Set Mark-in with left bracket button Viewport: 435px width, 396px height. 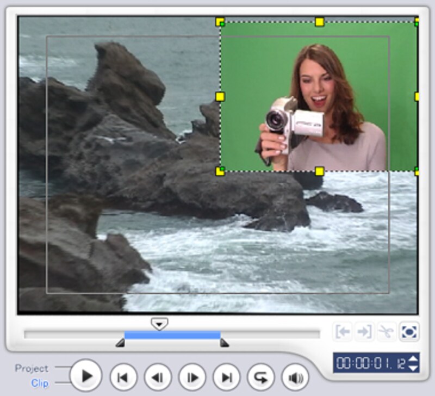(x=343, y=332)
